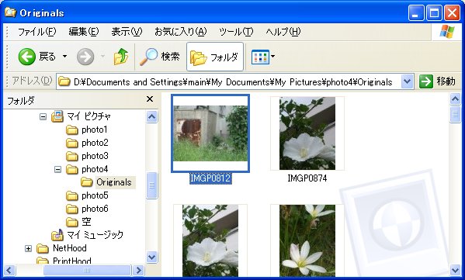The width and height of the screenshot is (465, 280).
Task: Open the 表示(V) menu
Action: 127,31
